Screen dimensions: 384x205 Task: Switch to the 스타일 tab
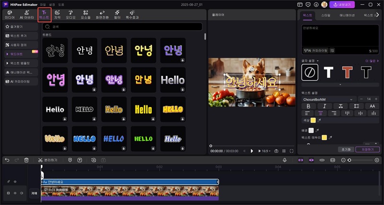pos(326,15)
